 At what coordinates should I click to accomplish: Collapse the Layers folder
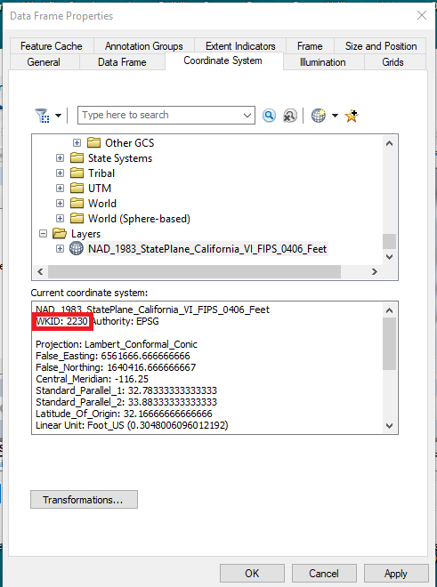click(43, 234)
